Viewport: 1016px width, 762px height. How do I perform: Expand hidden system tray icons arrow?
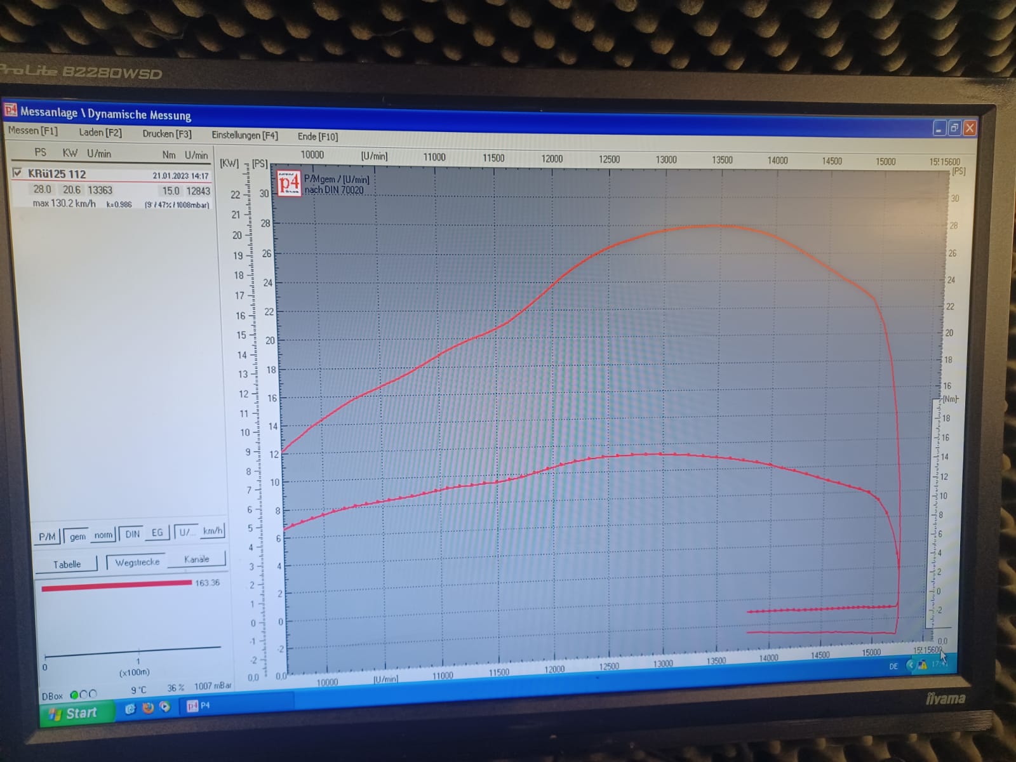[910, 665]
